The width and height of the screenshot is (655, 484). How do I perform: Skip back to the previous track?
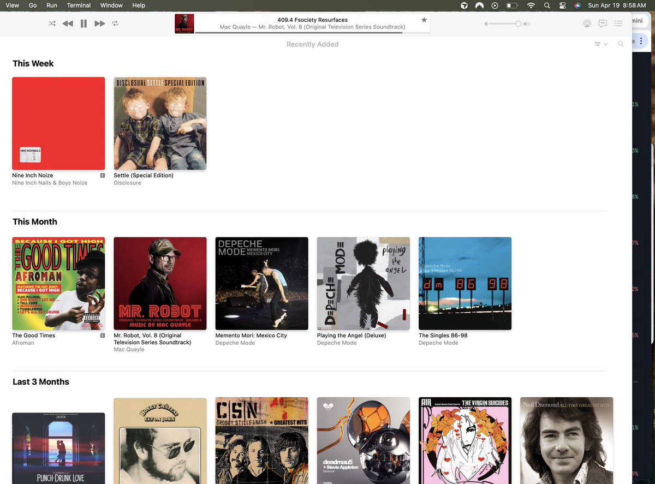click(x=68, y=23)
